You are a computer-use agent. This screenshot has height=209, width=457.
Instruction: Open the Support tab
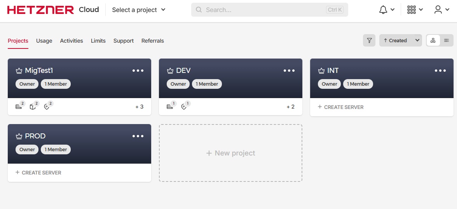124,41
